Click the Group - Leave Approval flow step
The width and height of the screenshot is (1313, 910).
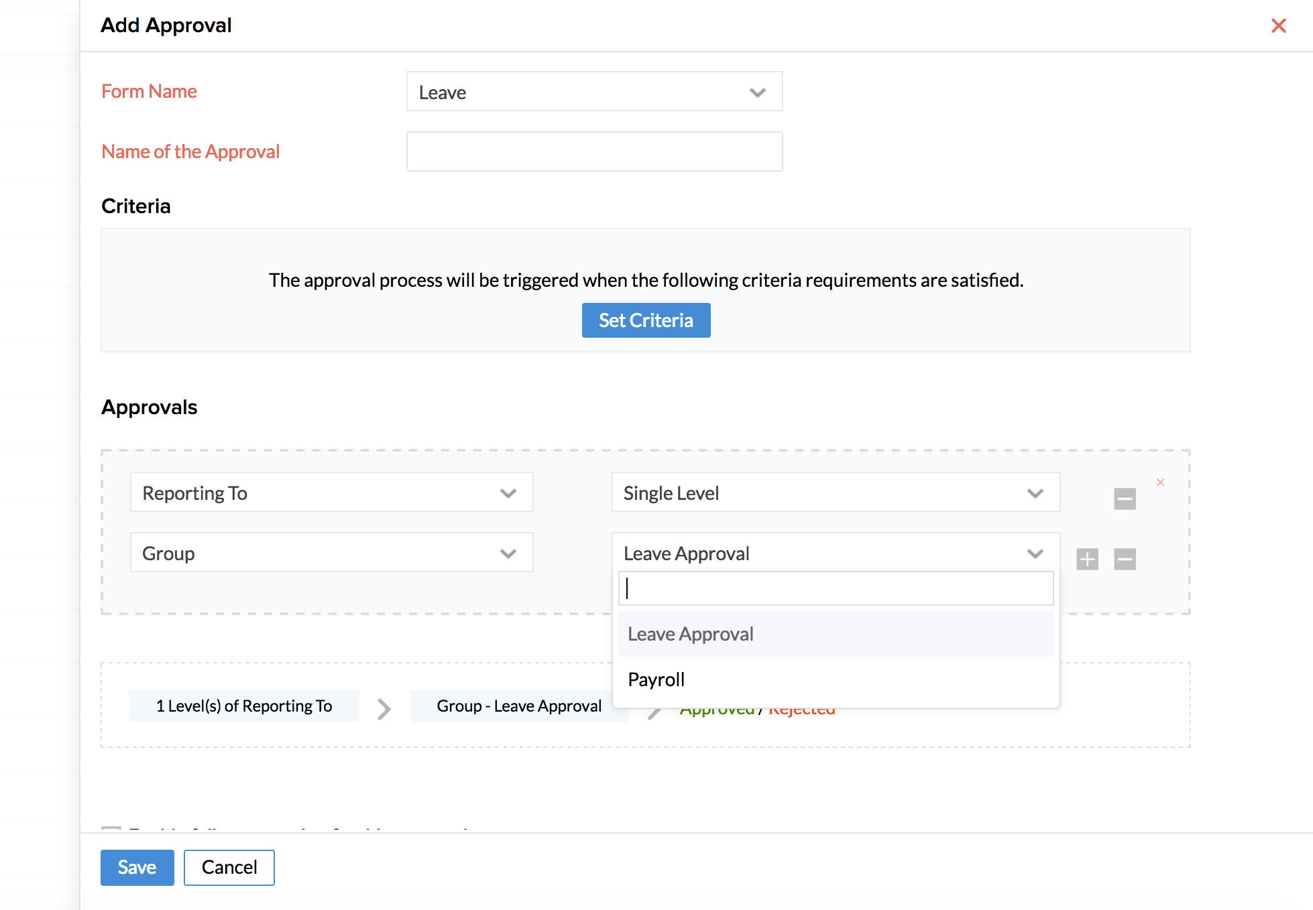pyautogui.click(x=518, y=706)
